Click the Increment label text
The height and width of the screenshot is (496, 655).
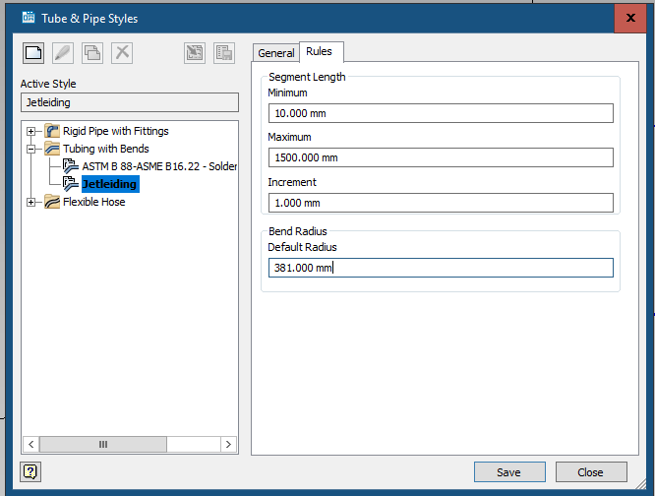pyautogui.click(x=292, y=182)
